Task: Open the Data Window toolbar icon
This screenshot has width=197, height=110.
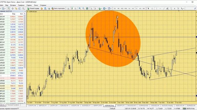Action: 13,9
